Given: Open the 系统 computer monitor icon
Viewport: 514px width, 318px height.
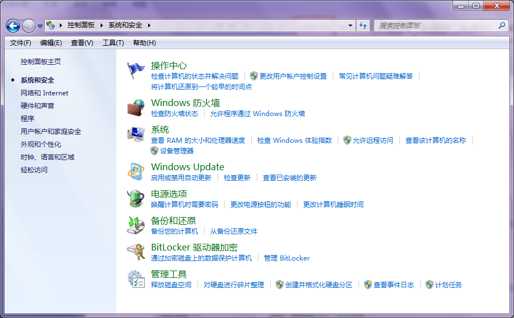Looking at the screenshot, I should [136, 134].
